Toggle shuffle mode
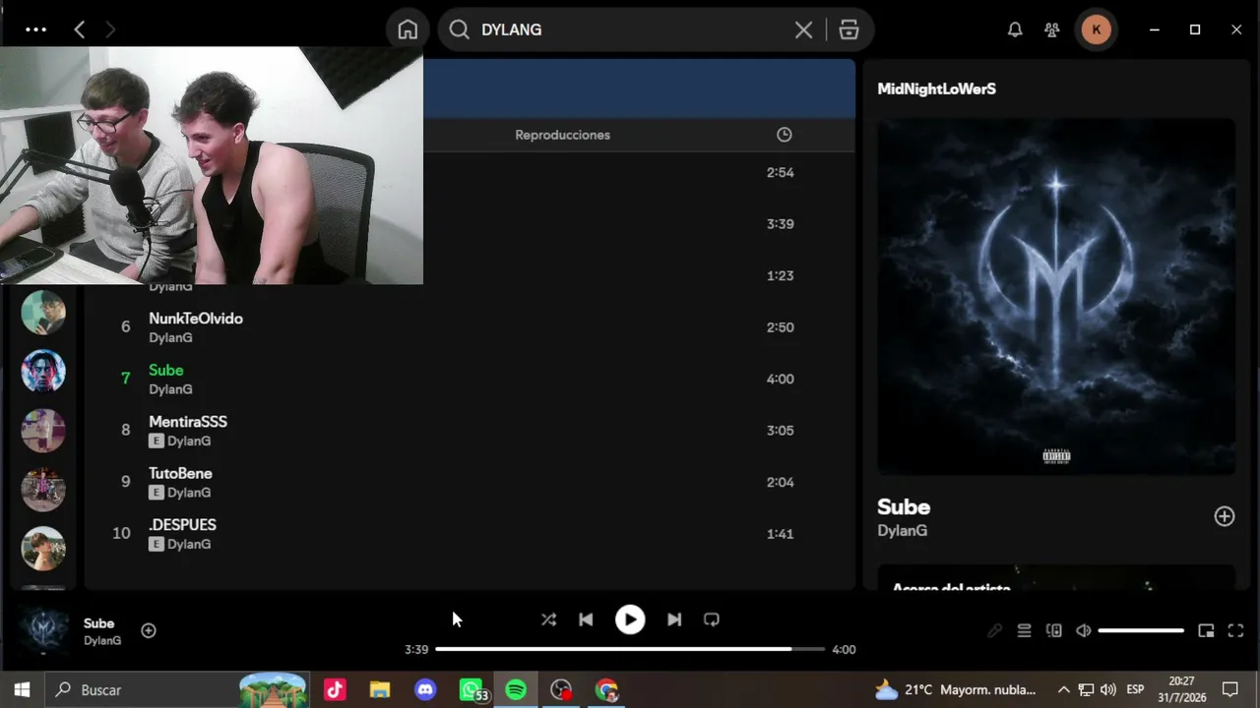 tap(548, 619)
